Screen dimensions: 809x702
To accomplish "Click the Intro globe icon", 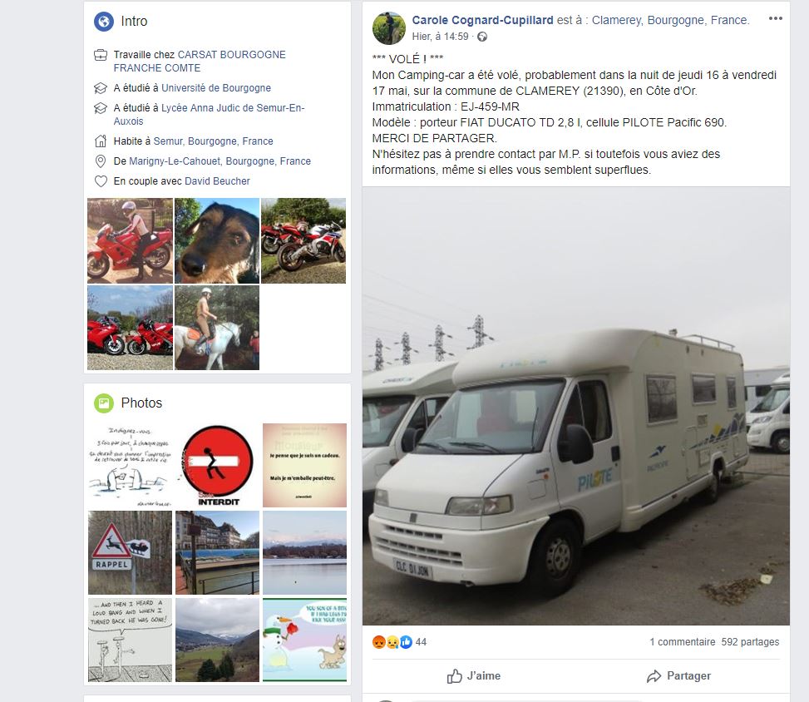I will point(104,22).
